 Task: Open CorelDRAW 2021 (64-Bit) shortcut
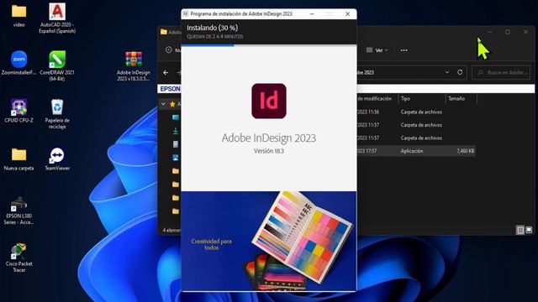coord(57,65)
